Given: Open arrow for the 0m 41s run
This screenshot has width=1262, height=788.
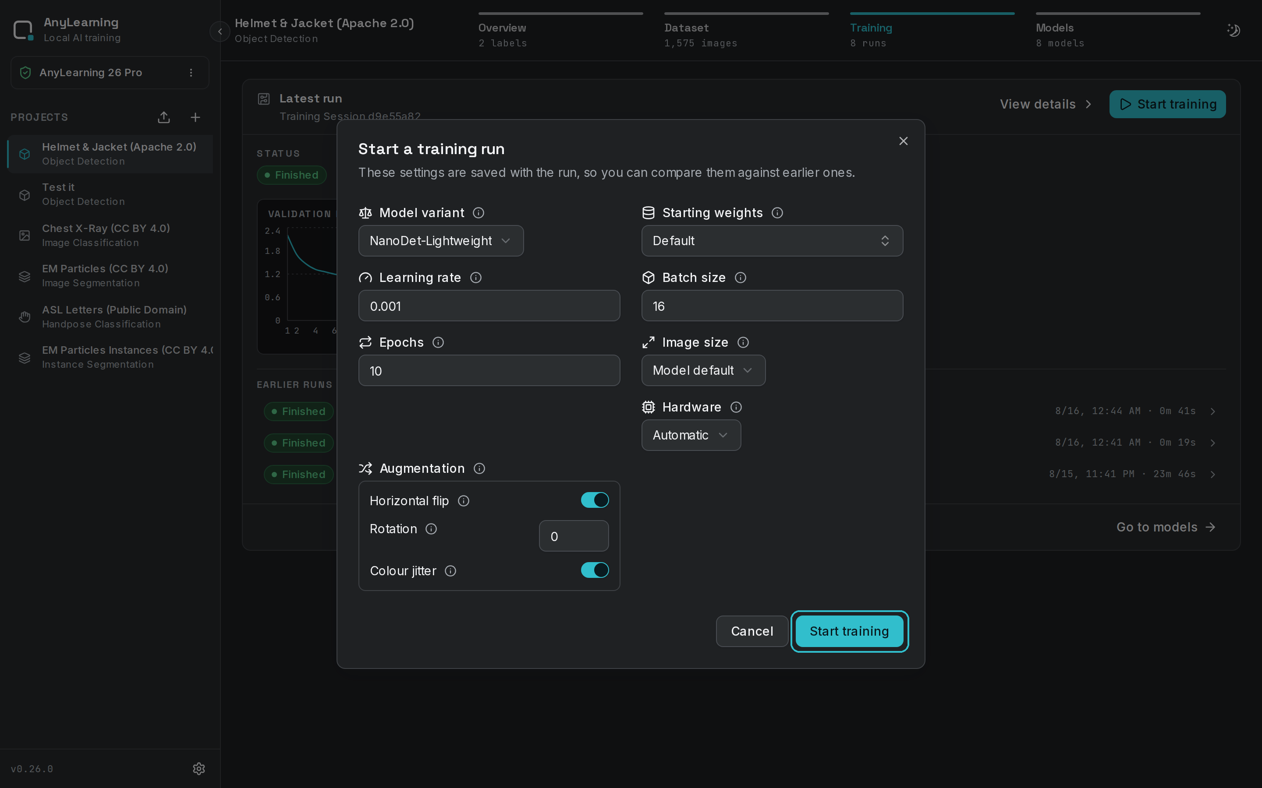Looking at the screenshot, I should 1213,412.
